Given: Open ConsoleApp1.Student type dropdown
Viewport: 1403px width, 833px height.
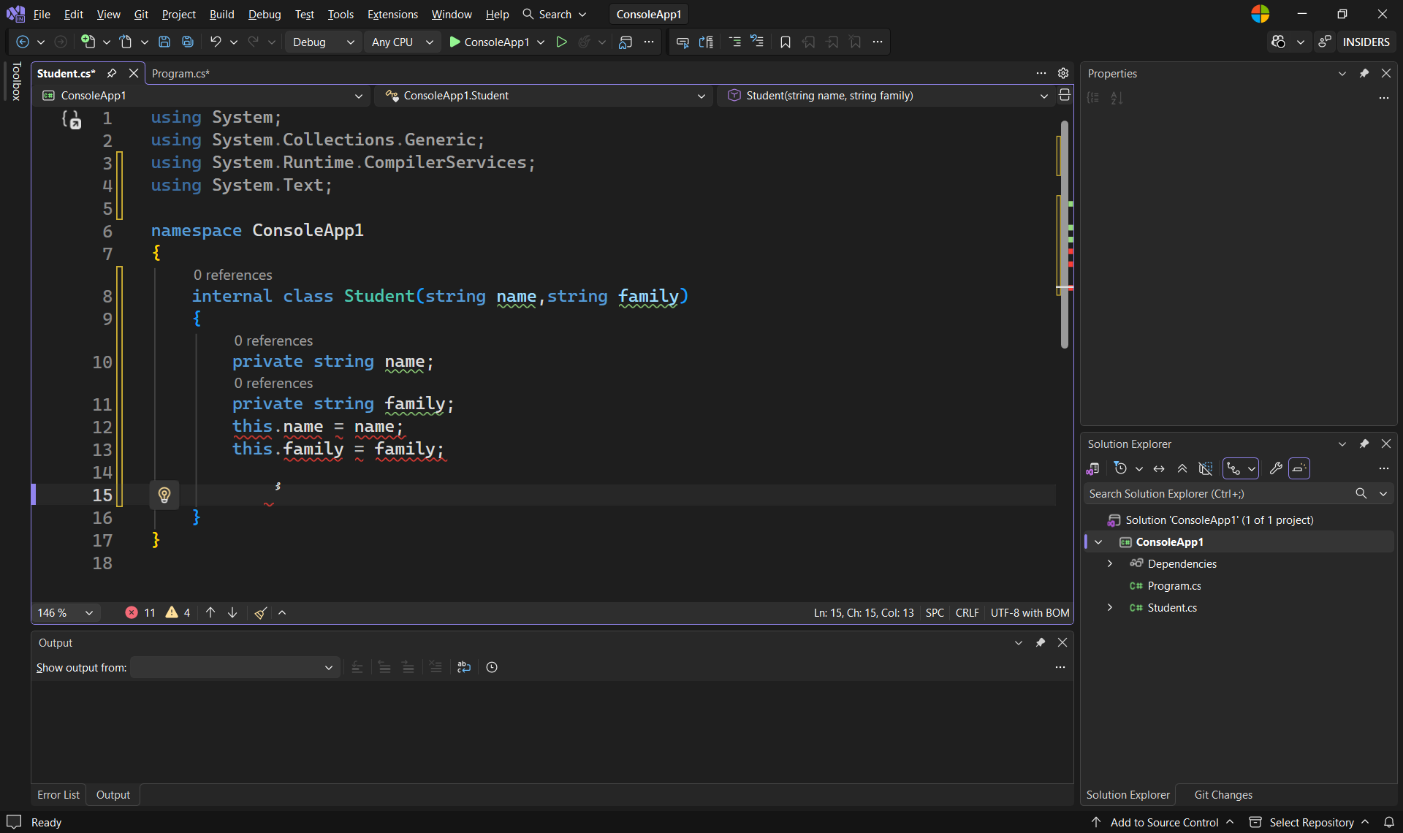Looking at the screenshot, I should coord(544,96).
